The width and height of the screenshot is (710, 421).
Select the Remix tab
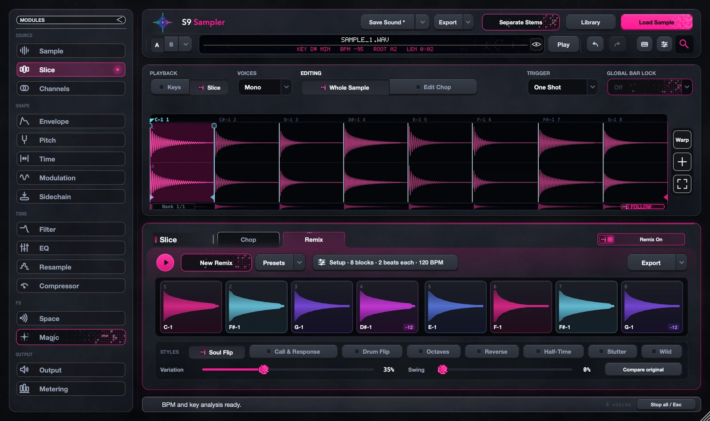314,239
